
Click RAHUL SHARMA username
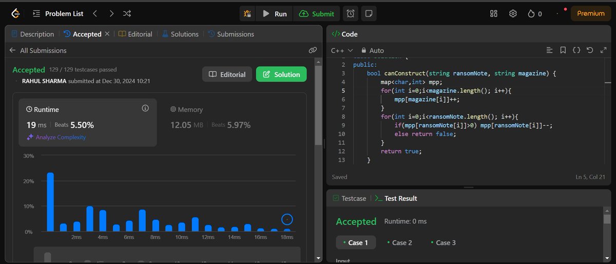[45, 81]
